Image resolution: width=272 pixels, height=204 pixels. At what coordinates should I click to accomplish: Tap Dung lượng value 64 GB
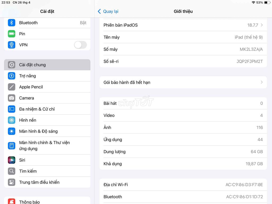point(257,152)
